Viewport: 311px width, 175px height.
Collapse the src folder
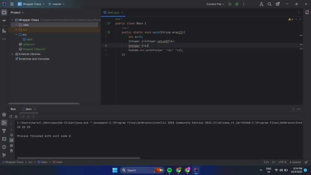pyautogui.click(x=16, y=35)
